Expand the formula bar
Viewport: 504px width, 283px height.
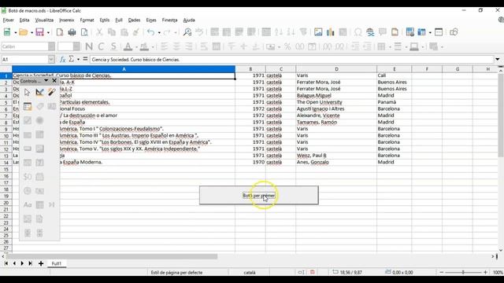497,60
